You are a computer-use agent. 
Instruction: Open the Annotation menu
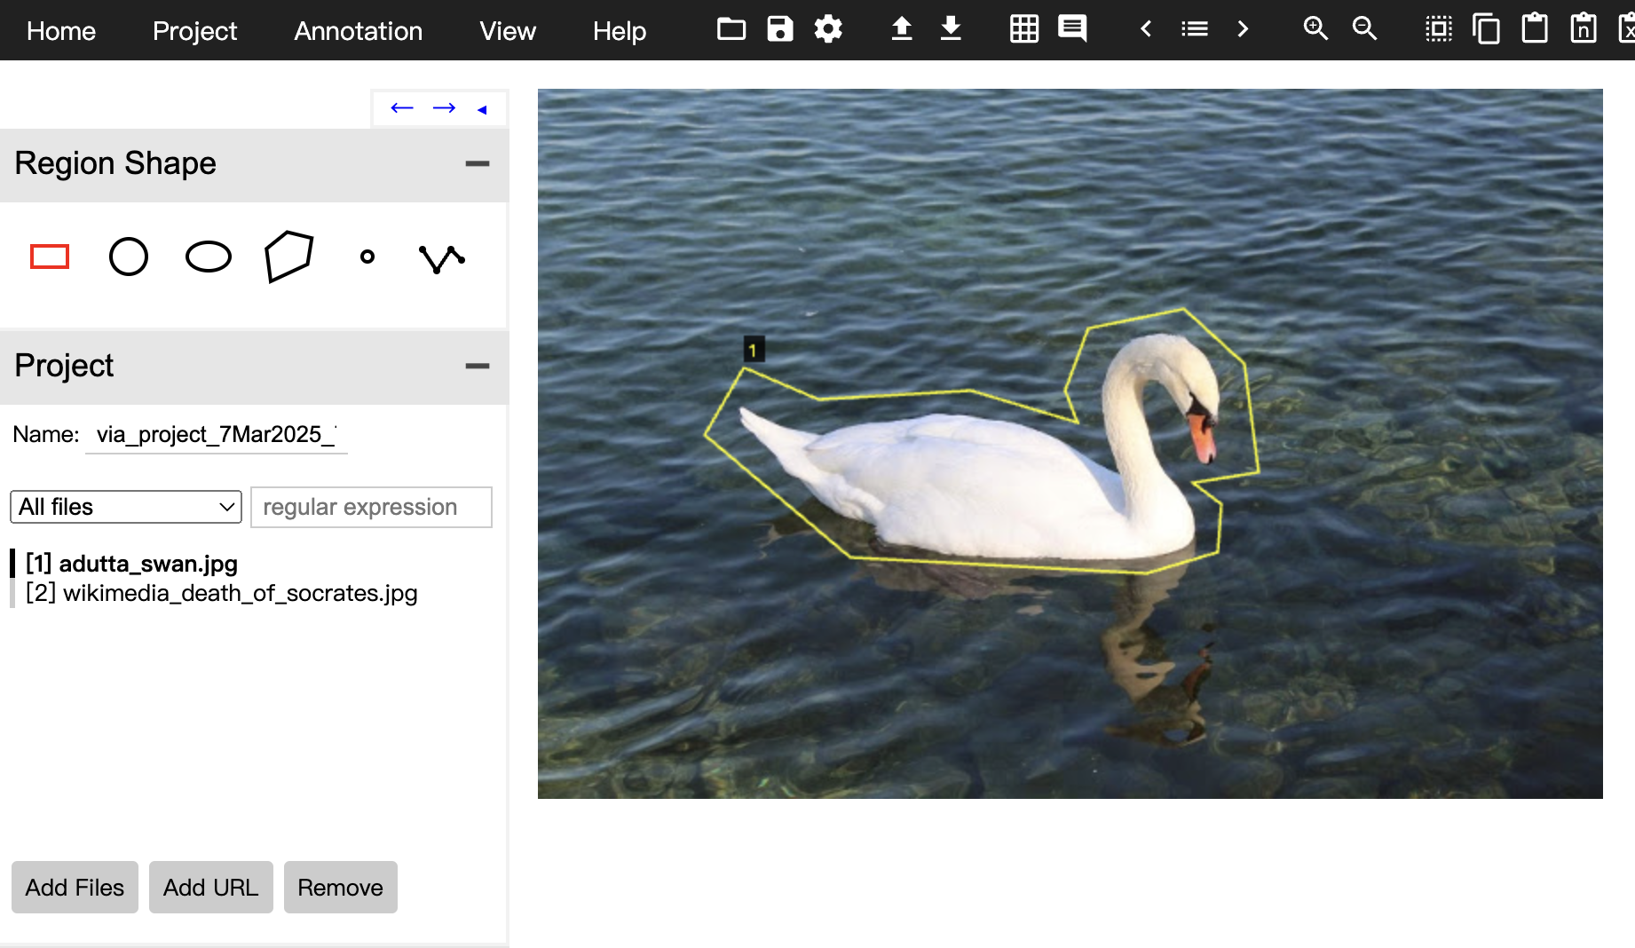click(x=358, y=31)
